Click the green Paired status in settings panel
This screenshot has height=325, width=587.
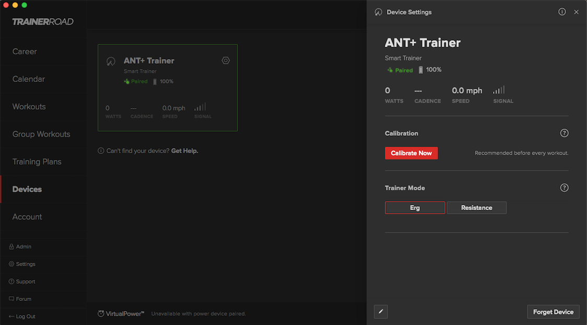click(x=400, y=70)
